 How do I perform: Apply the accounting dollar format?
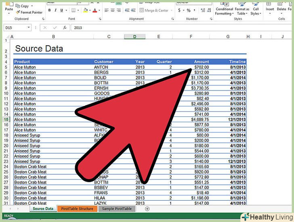coord(179,11)
